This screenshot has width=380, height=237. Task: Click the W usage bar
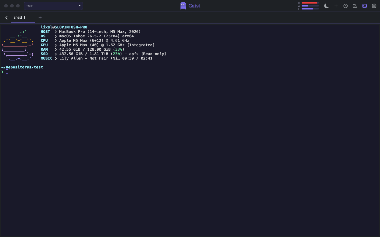310,6
